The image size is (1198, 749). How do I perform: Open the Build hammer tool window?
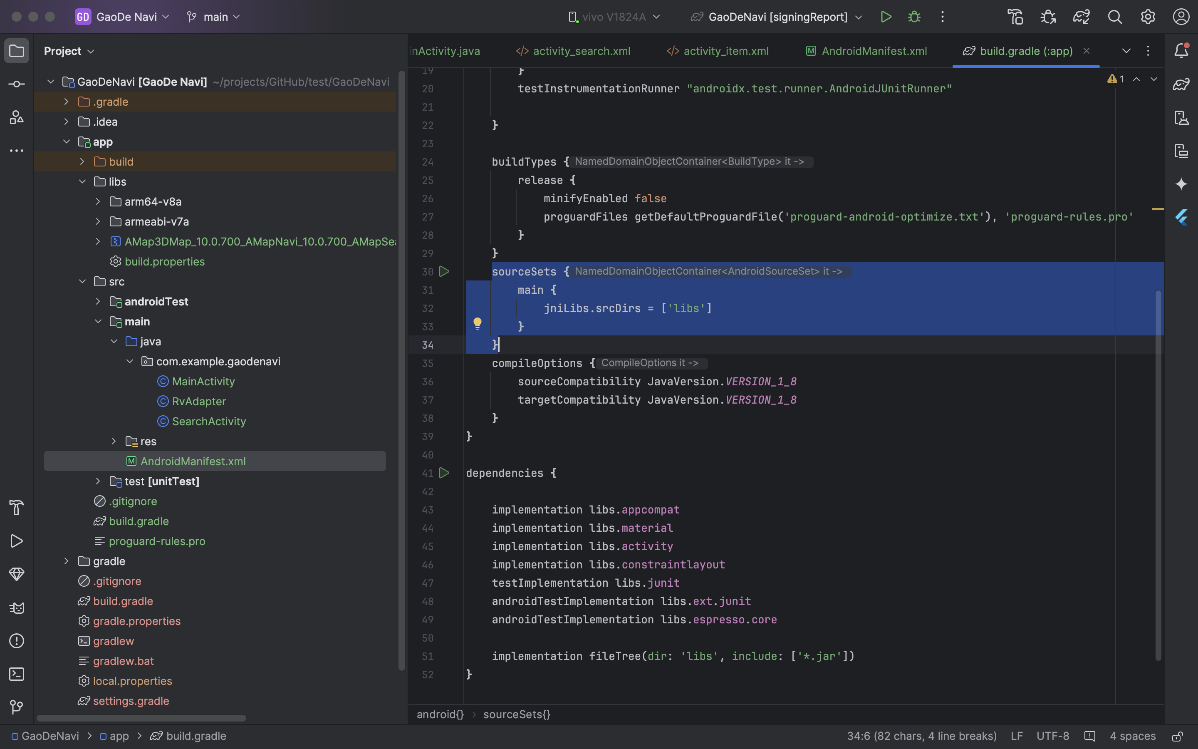pos(16,508)
